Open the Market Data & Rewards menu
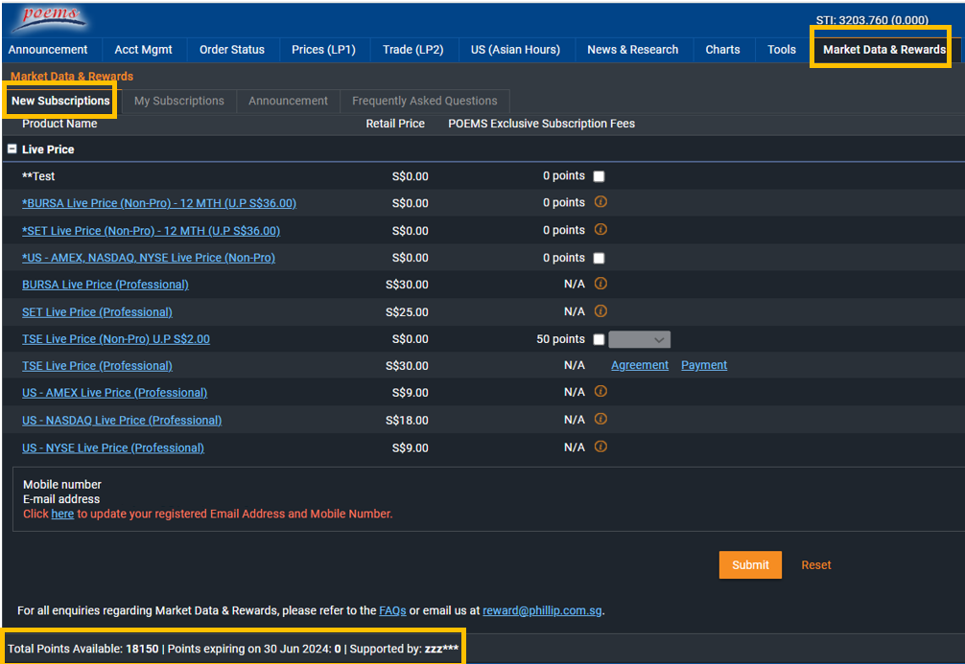Screen dimensions: 965x664 point(883,50)
